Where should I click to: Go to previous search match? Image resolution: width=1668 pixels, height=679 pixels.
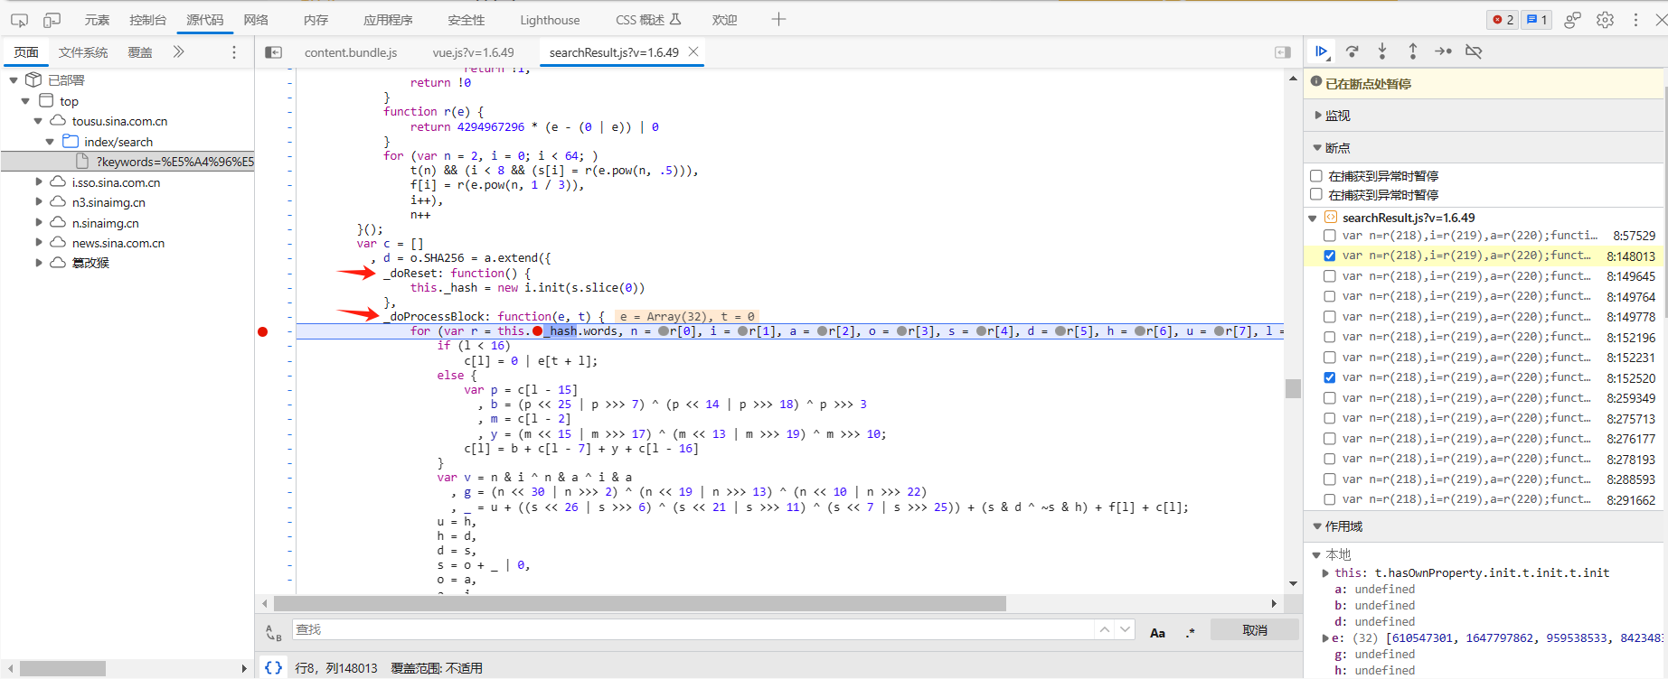1105,629
